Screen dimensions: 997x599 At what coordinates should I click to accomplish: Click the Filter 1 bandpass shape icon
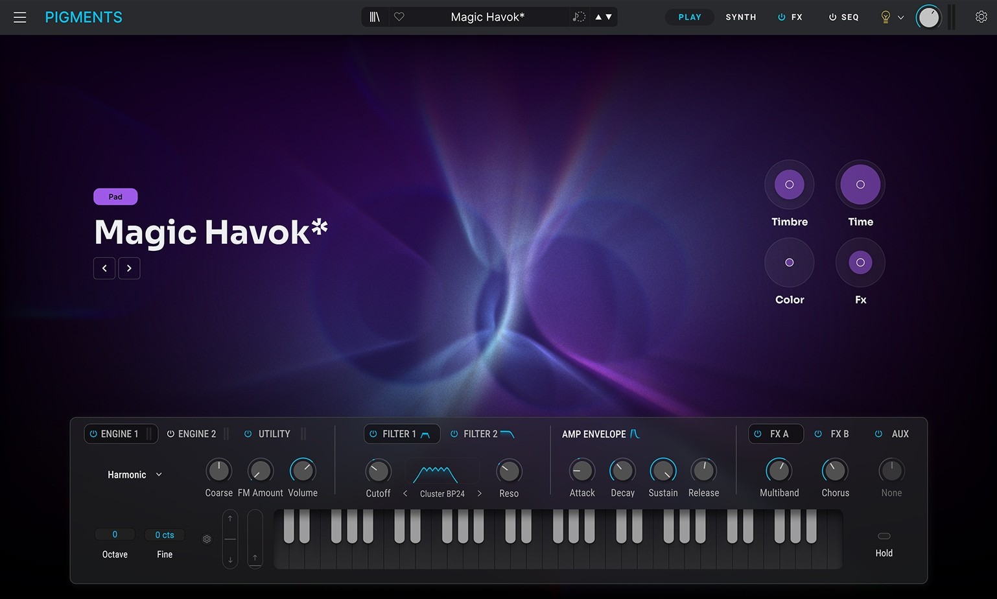(425, 434)
